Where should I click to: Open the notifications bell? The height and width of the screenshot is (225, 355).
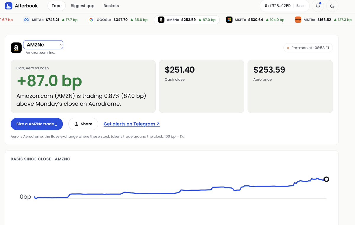pyautogui.click(x=318, y=6)
